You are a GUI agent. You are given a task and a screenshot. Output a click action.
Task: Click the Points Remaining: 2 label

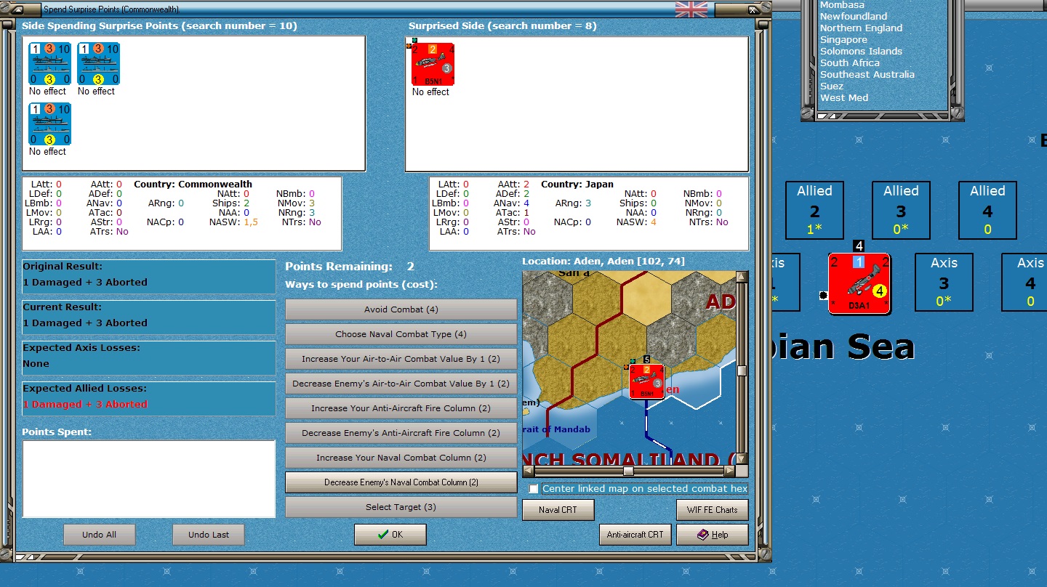pyautogui.click(x=350, y=267)
